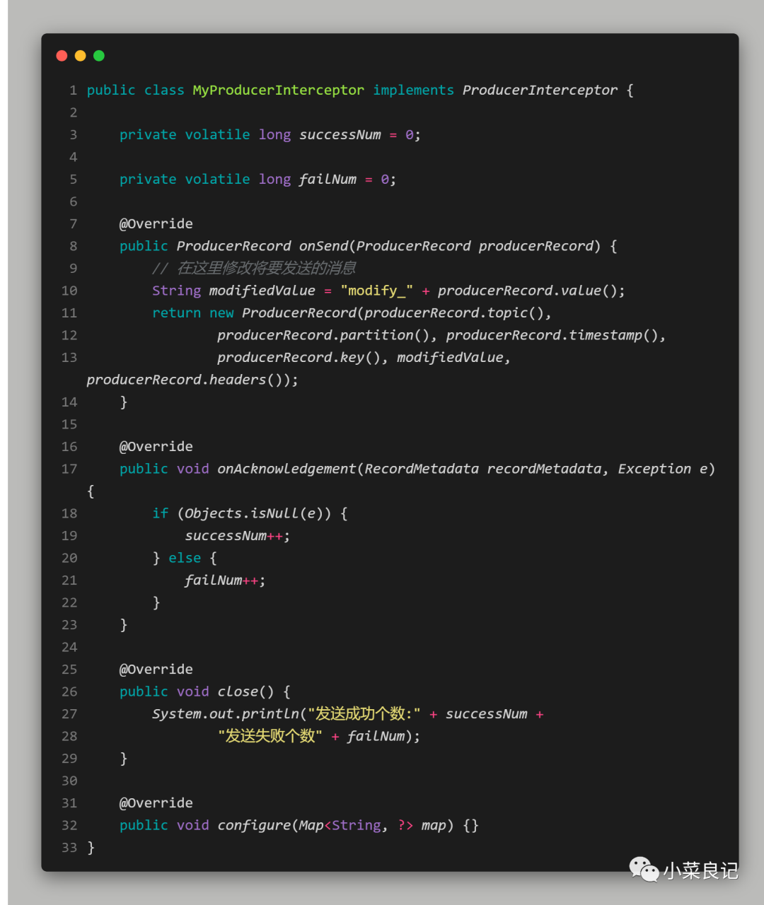Click the @Override annotation on line 7
This screenshot has height=905, width=764.
pyautogui.click(x=156, y=224)
